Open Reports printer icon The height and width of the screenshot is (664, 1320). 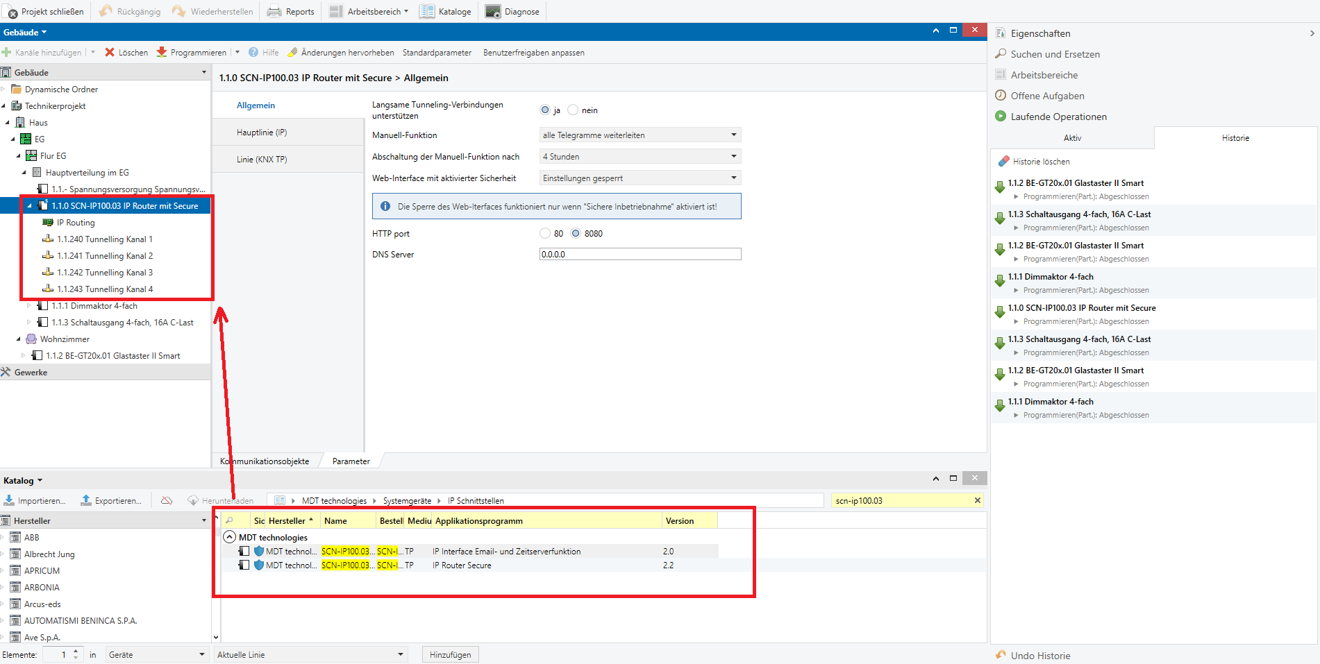(x=274, y=11)
